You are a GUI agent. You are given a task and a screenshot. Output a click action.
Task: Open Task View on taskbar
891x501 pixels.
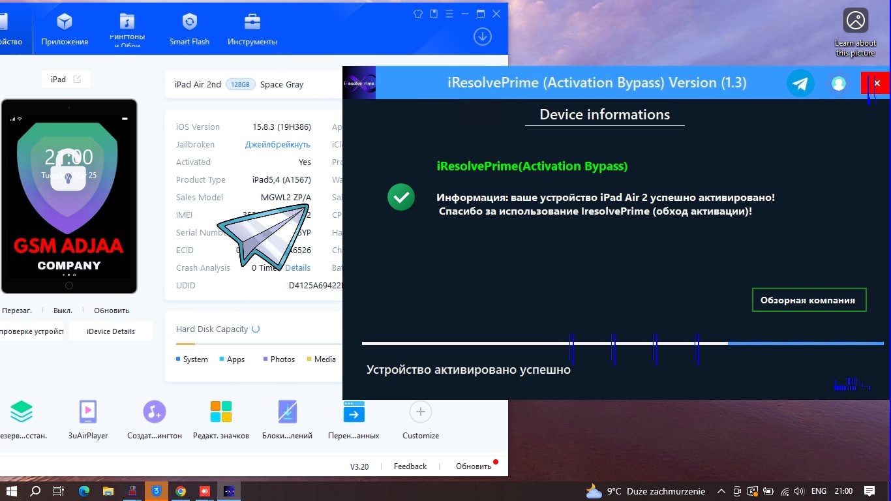click(58, 491)
